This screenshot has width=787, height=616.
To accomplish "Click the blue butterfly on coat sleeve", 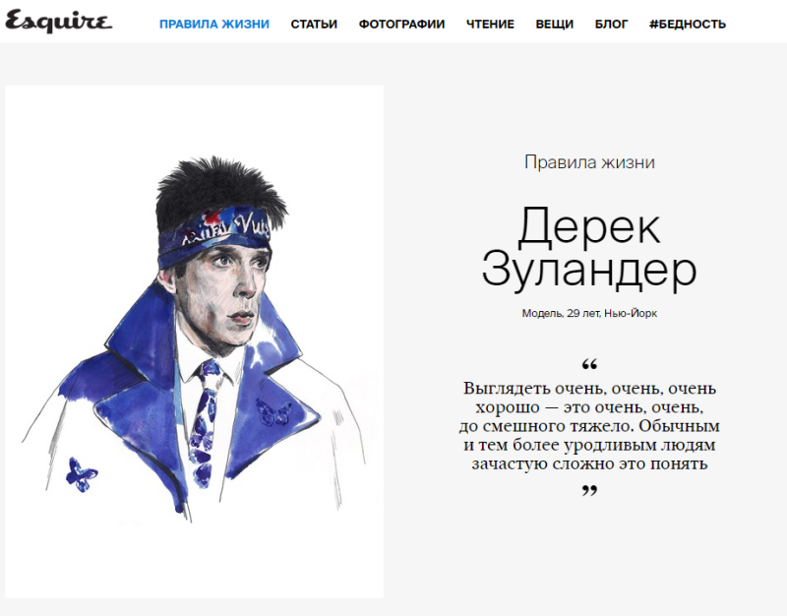I will [82, 474].
